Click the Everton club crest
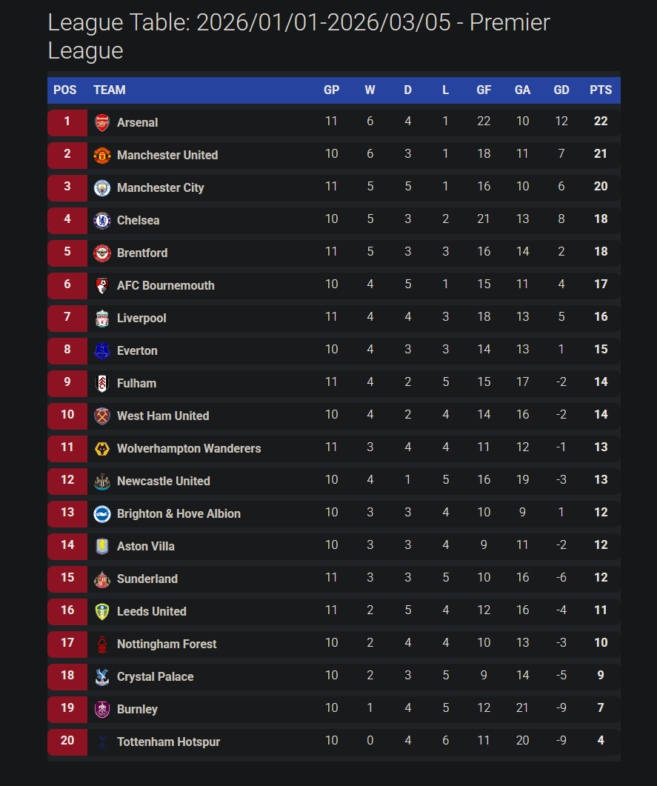The image size is (657, 786). (102, 350)
